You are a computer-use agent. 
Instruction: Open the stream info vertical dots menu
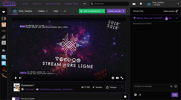click(122, 87)
